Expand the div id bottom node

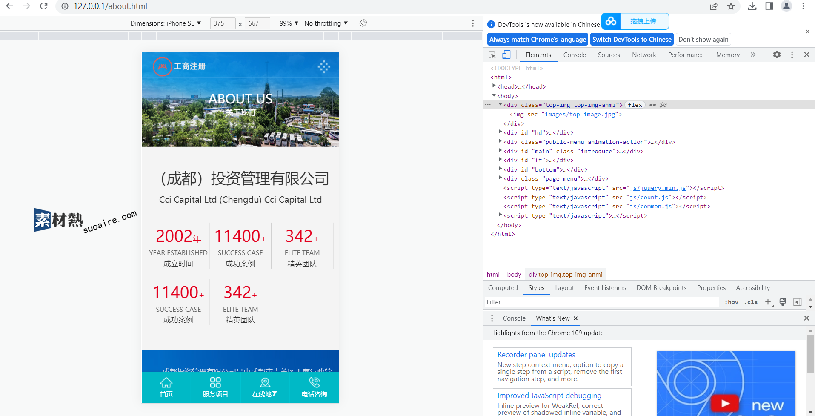[500, 169]
